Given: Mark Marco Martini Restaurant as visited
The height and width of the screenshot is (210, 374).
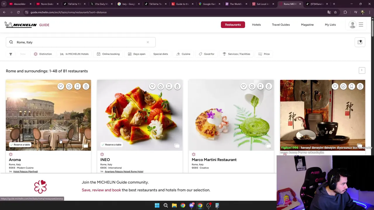Looking at the screenshot, I should pyautogui.click(x=252, y=86).
